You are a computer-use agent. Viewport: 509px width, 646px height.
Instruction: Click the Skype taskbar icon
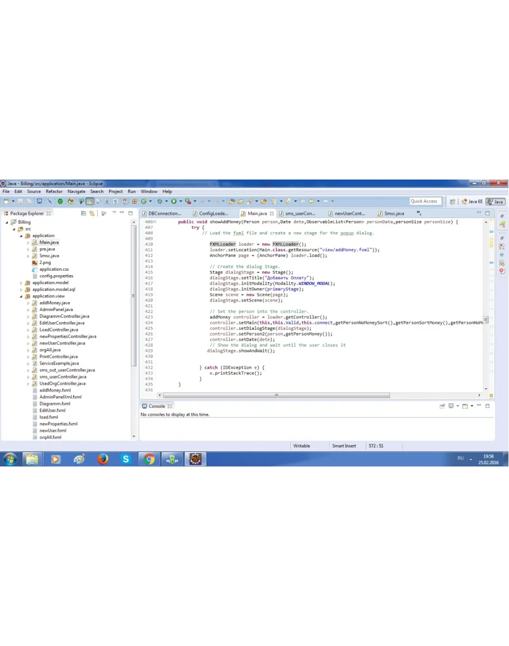(126, 459)
